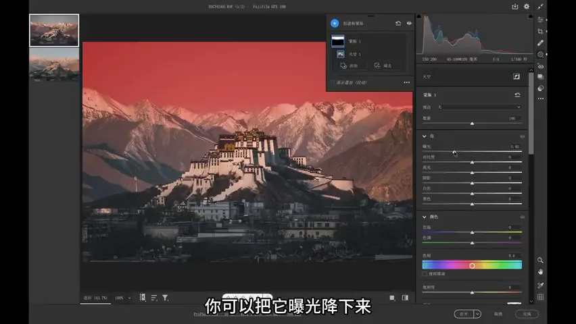Open the 预设 preset dropdown
576x324 pixels.
pyautogui.click(x=479, y=107)
